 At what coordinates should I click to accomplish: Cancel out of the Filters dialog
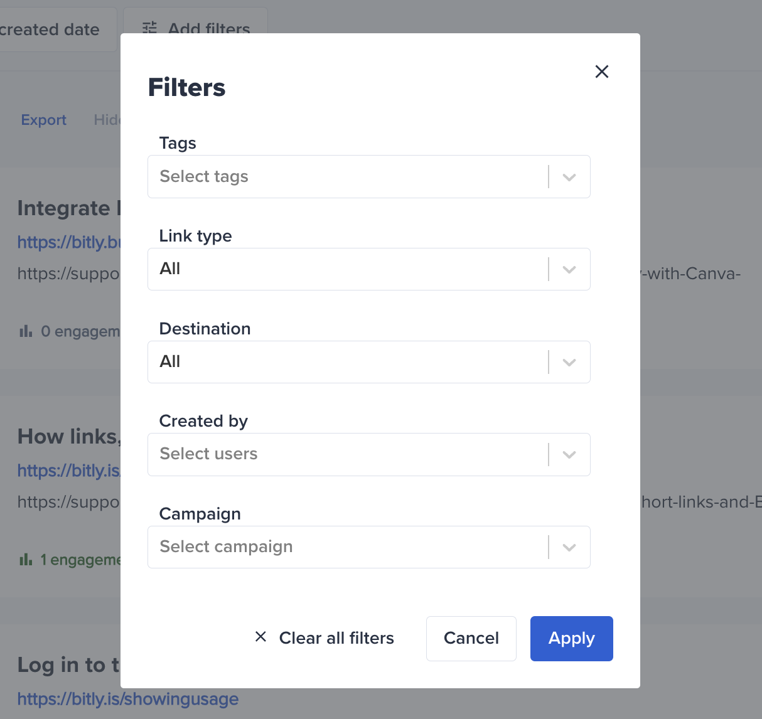point(471,638)
